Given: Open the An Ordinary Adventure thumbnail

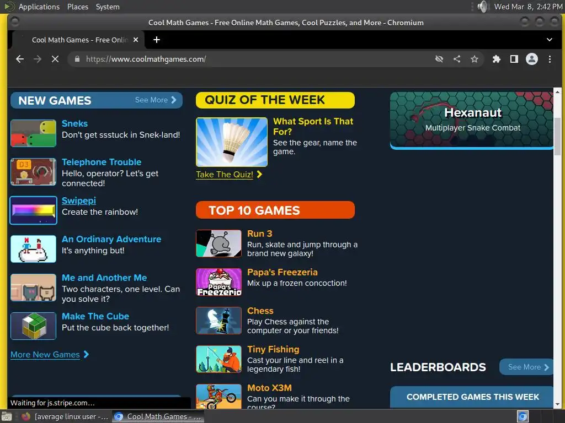Looking at the screenshot, I should (x=33, y=249).
